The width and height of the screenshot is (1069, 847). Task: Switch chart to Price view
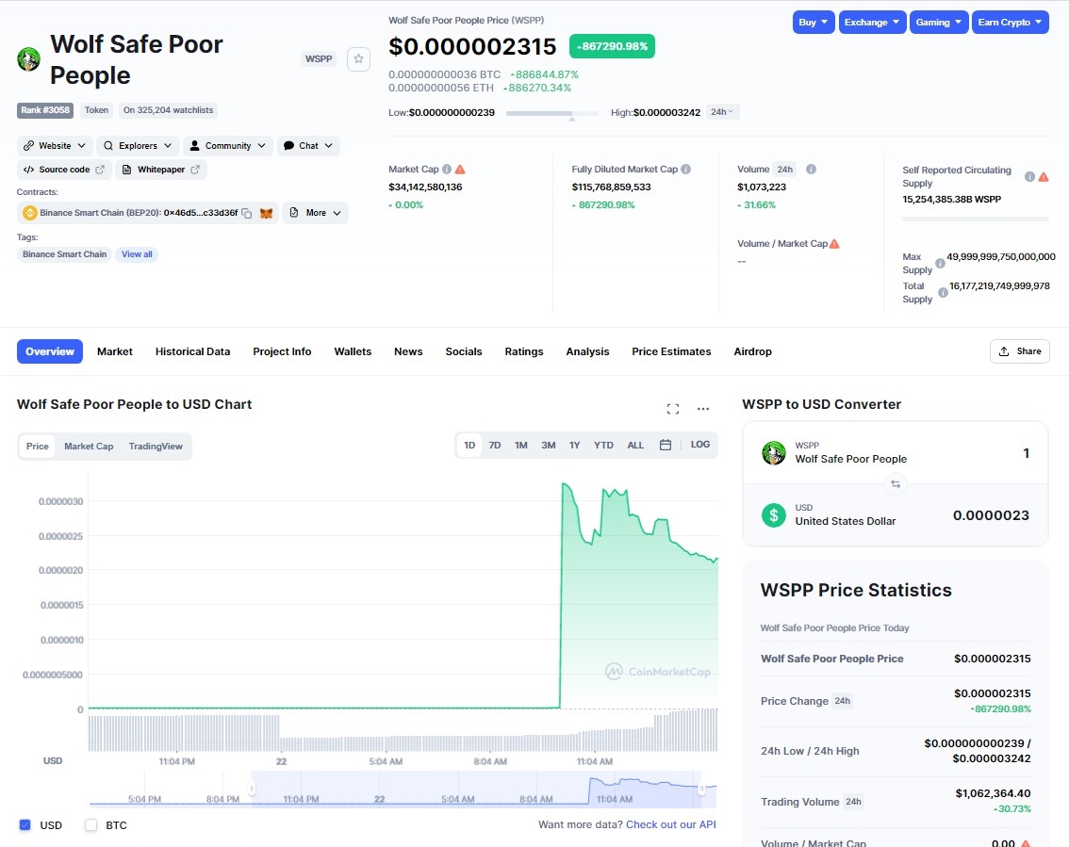38,447
